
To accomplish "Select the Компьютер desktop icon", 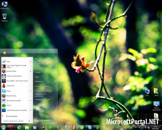I will [5, 5].
